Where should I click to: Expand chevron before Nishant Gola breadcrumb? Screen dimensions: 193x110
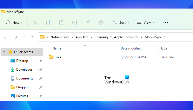[x=47, y=37]
